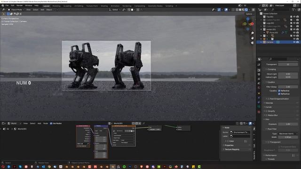Select the rendered viewport shading icon
Screen dimensions: 301x169
click(x=246, y=9)
